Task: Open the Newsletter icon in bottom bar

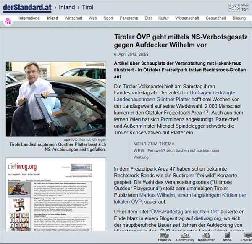Action: click(206, 236)
